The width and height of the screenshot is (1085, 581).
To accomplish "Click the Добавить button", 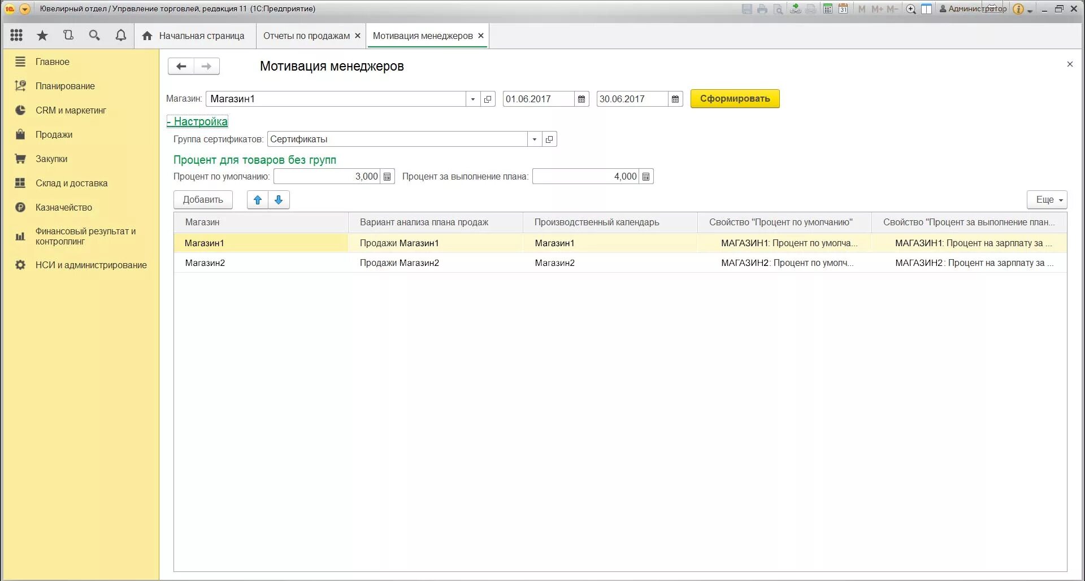I will [203, 199].
